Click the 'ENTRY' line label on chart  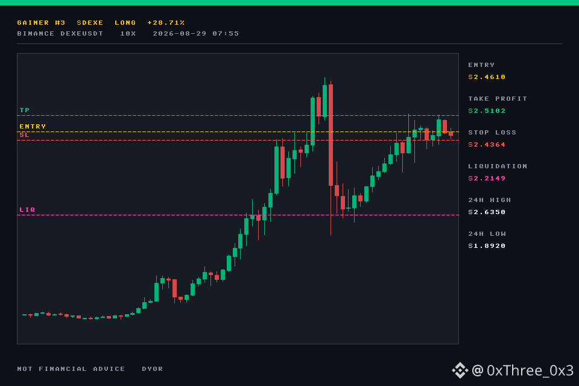(x=33, y=126)
